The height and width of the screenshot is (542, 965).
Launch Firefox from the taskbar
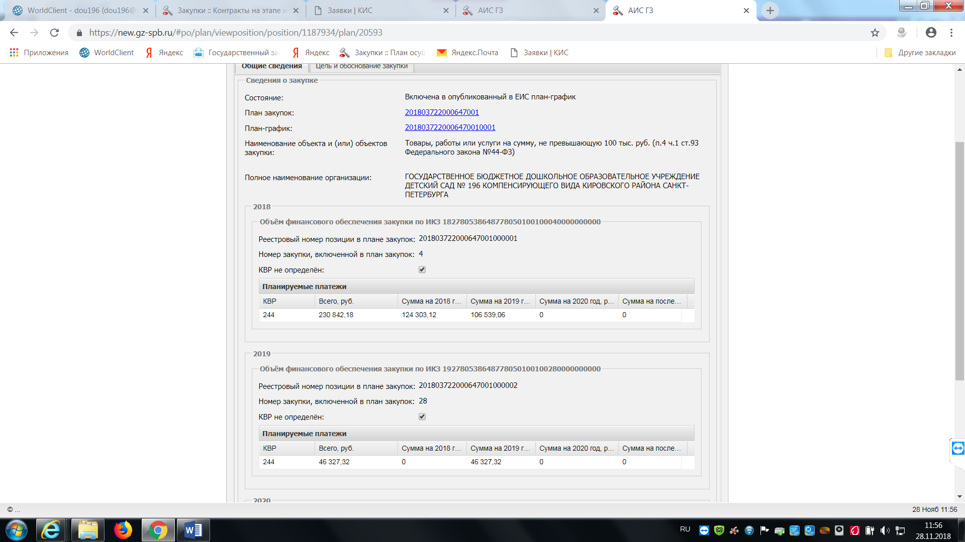pyautogui.click(x=123, y=530)
